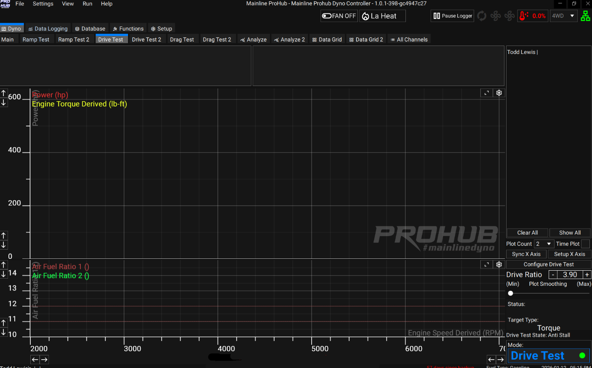Open the Plot Count dropdown

[x=544, y=244]
